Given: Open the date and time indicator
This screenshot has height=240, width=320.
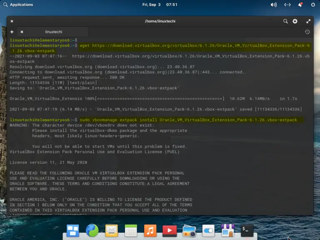Looking at the screenshot, I should click(160, 5).
